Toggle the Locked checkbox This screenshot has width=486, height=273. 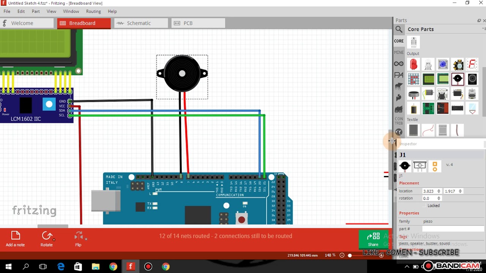click(x=425, y=206)
